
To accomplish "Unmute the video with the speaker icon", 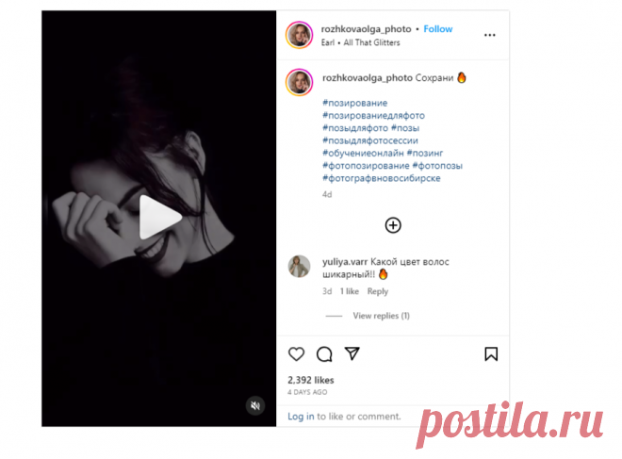I will (255, 405).
